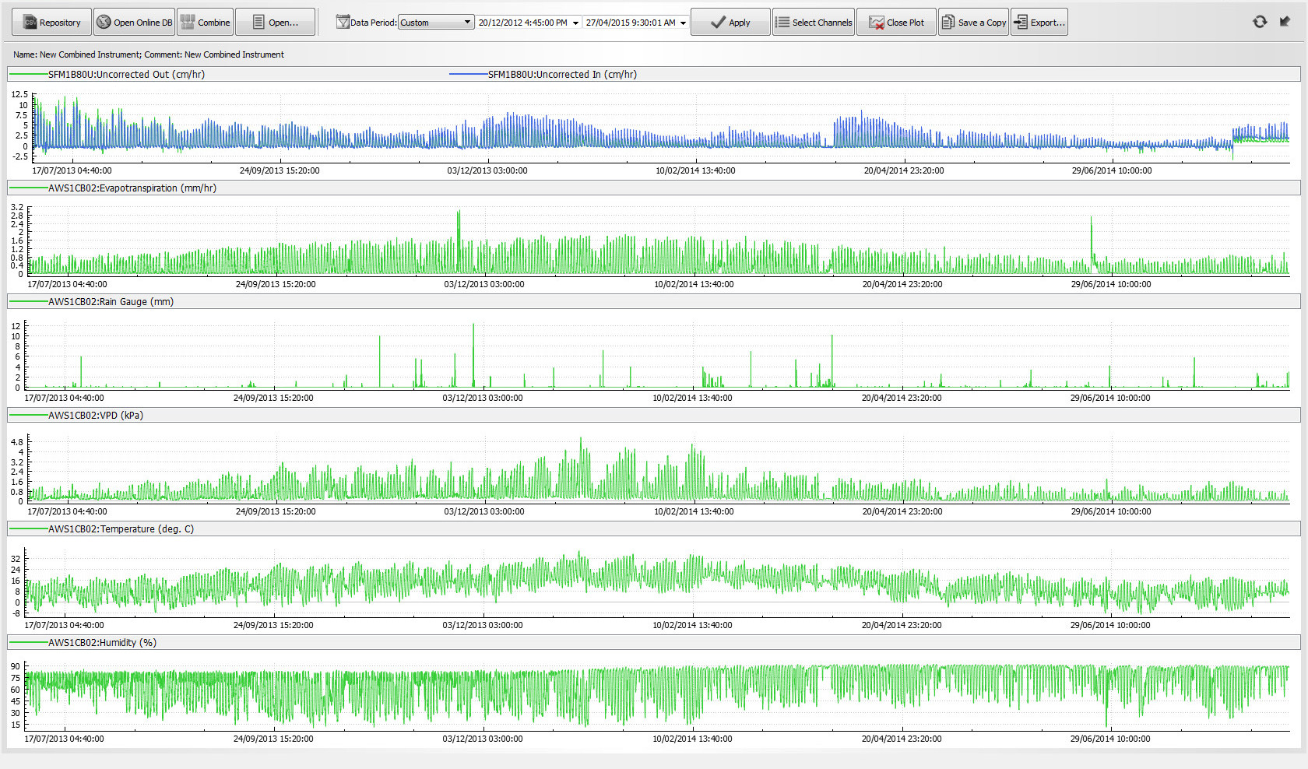Viewport: 1308px width, 769px height.
Task: Click the Open... file button
Action: (275, 23)
